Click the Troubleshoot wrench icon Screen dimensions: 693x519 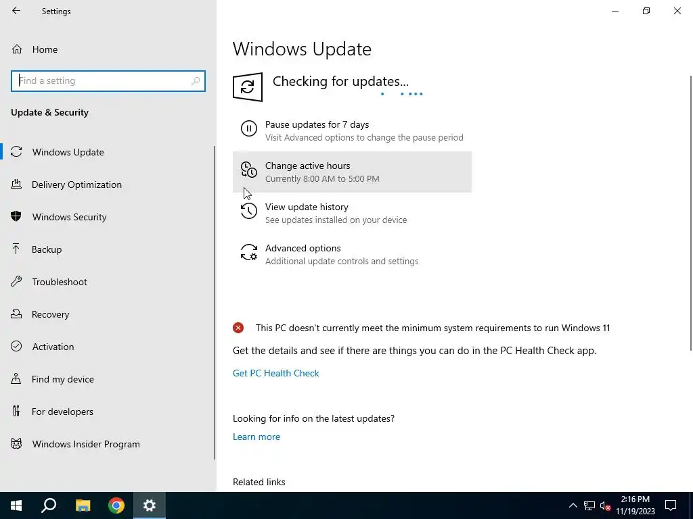click(16, 282)
